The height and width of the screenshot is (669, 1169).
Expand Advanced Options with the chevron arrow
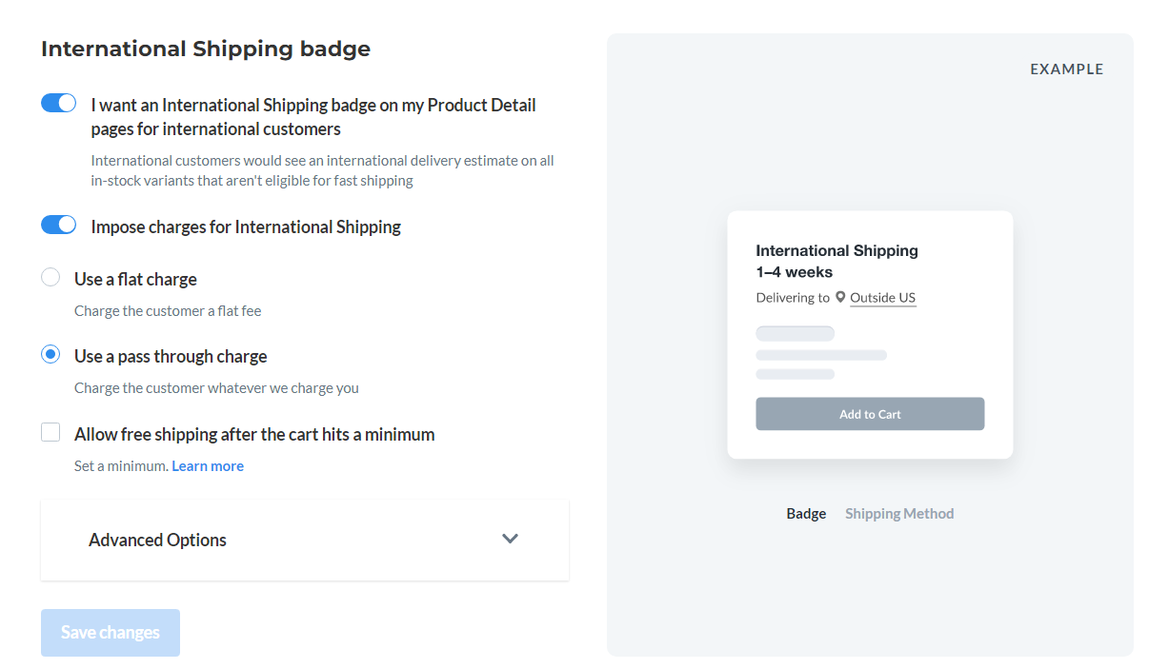point(510,539)
